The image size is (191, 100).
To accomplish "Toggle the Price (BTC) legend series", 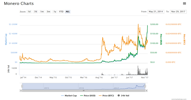I will [x=106, y=96].
